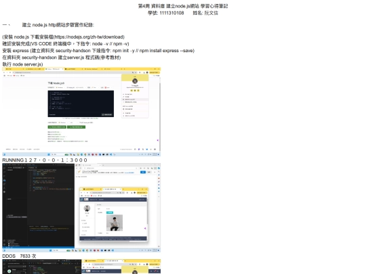Open the VS Code and browser screenshot
Screen dimensions: 366x274
click(81, 208)
